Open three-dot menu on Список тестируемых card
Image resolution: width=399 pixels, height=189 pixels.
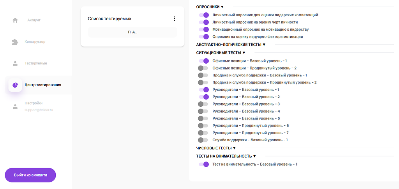pos(174,19)
